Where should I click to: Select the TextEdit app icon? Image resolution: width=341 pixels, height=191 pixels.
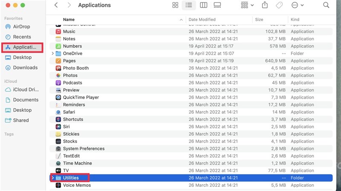click(x=58, y=156)
